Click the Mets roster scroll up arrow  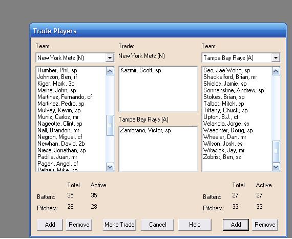[x=110, y=71]
